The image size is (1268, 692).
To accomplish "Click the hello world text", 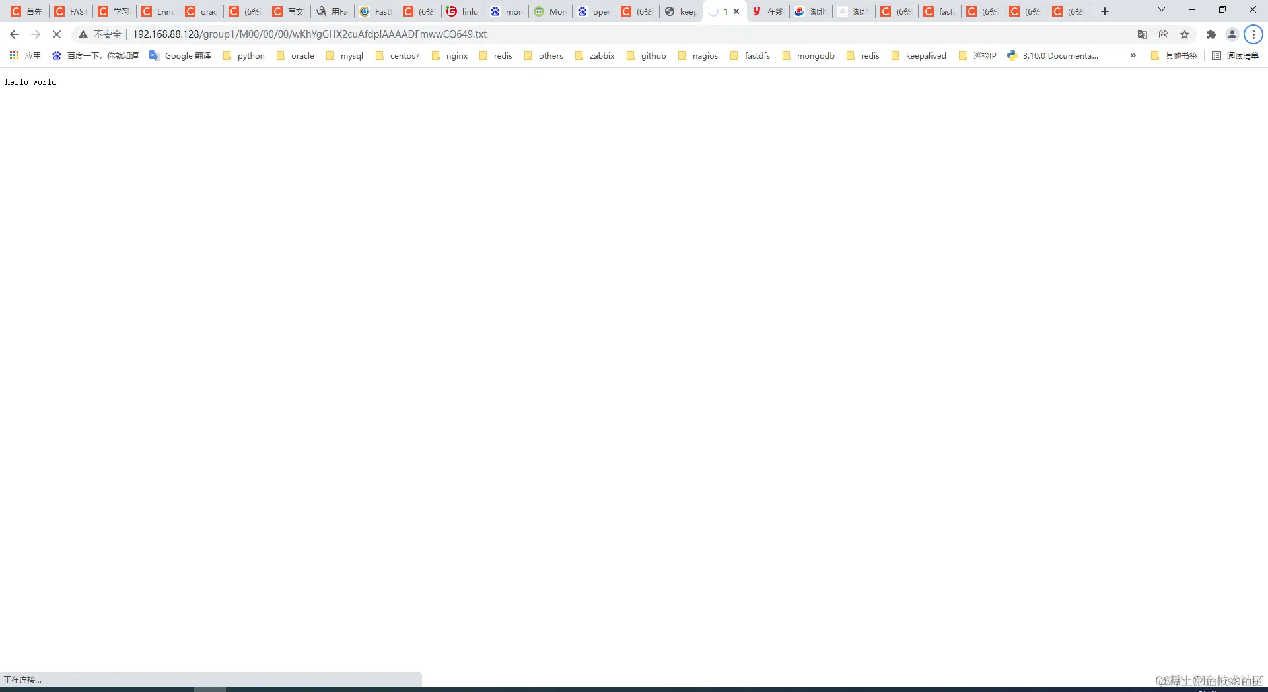I will (x=30, y=82).
